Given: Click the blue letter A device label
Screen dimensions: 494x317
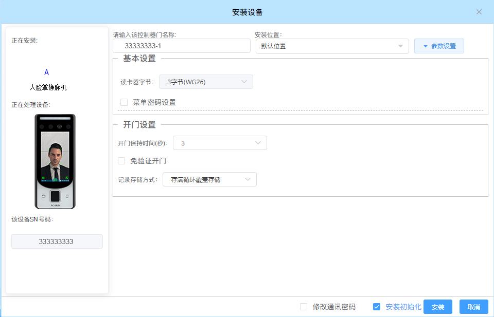Looking at the screenshot, I should pyautogui.click(x=46, y=72).
